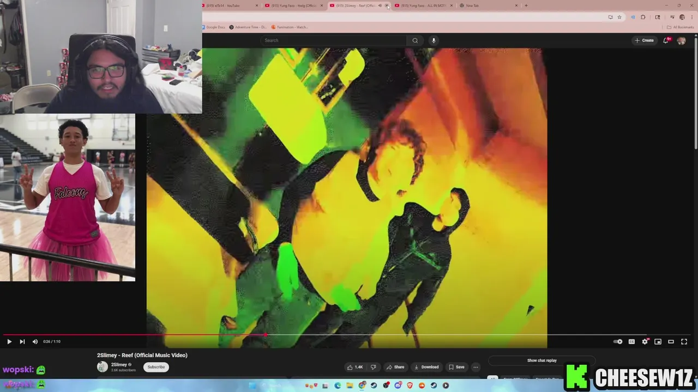Switch to the New Tab browser tab
Viewport: 698px width, 392px height.
point(488,5)
